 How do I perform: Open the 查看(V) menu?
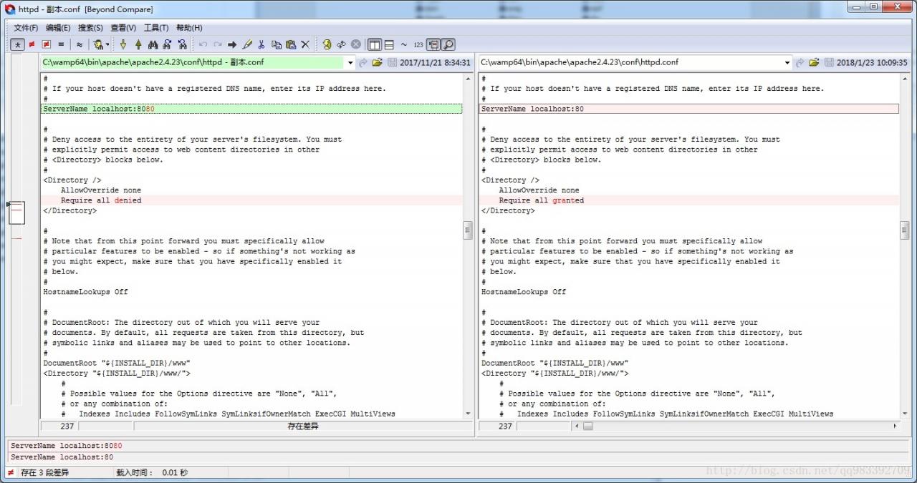coord(123,28)
